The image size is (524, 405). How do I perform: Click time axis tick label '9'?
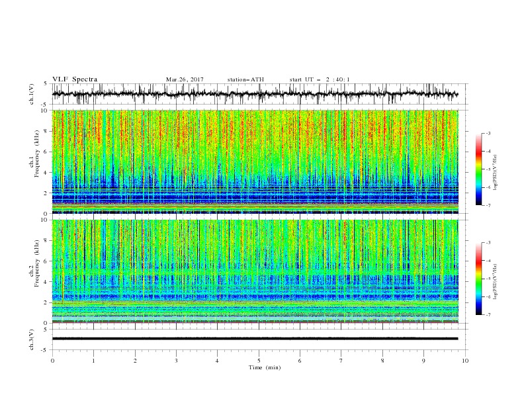[423, 361]
